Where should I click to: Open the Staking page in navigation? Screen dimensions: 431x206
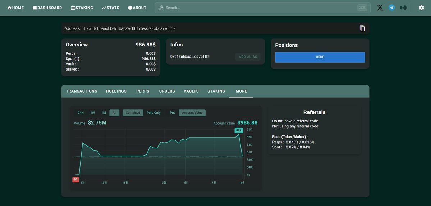click(x=82, y=8)
